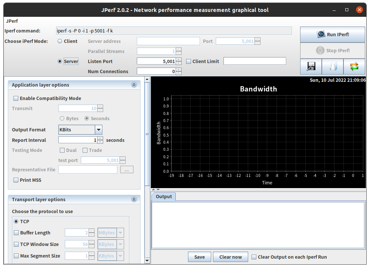Increase the Num Connections value
This screenshot has width=370, height=268.
click(x=179, y=69)
